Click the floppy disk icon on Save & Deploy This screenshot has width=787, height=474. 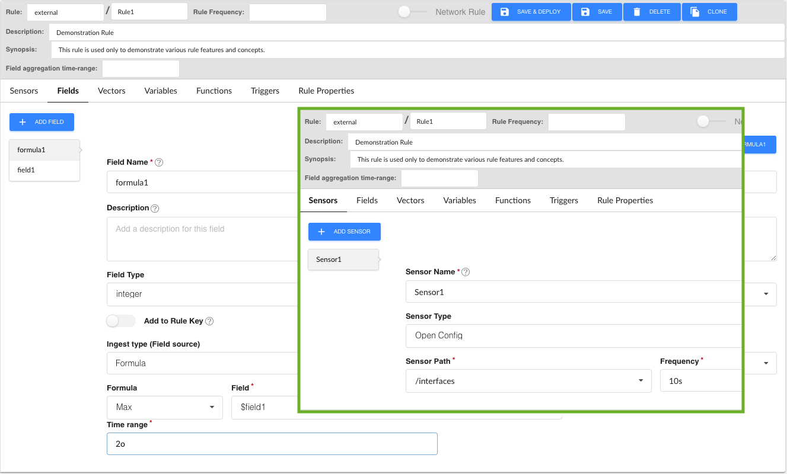pos(505,12)
